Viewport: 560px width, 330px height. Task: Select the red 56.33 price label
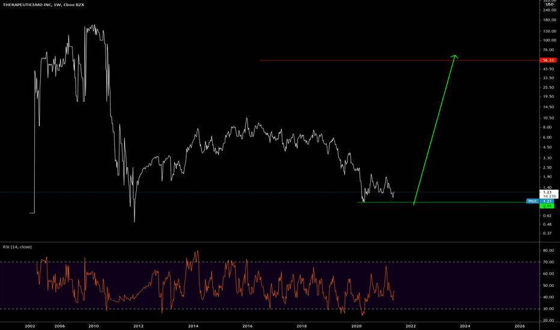548,60
